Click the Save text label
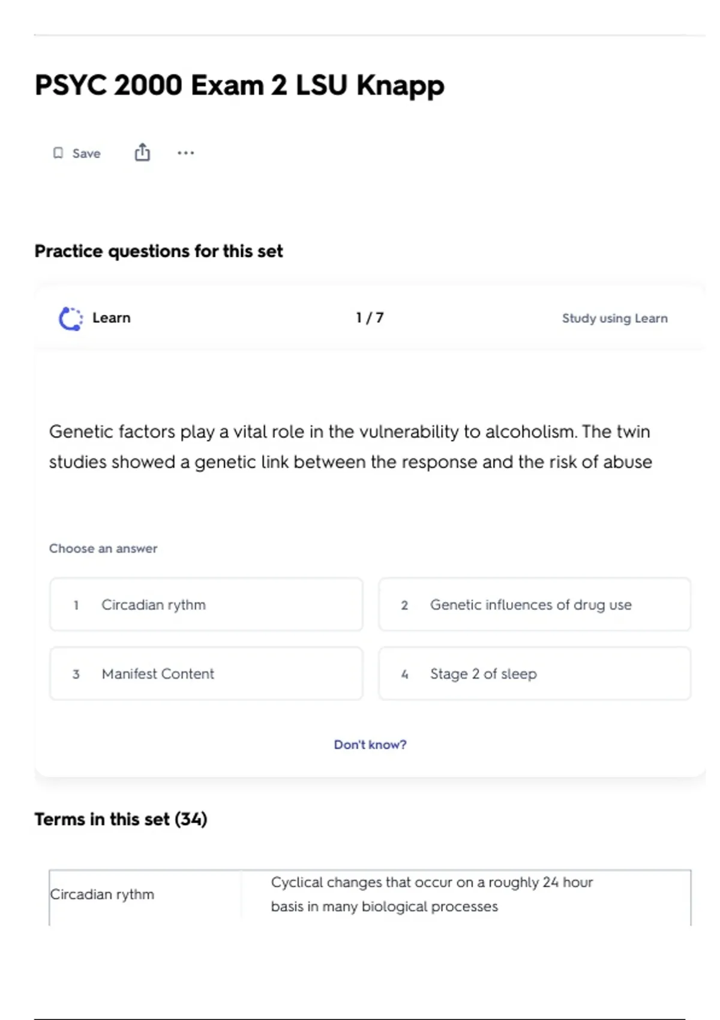Image resolution: width=720 pixels, height=1020 pixels. [86, 154]
